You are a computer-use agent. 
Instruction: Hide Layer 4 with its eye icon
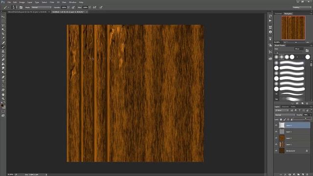[276, 125]
